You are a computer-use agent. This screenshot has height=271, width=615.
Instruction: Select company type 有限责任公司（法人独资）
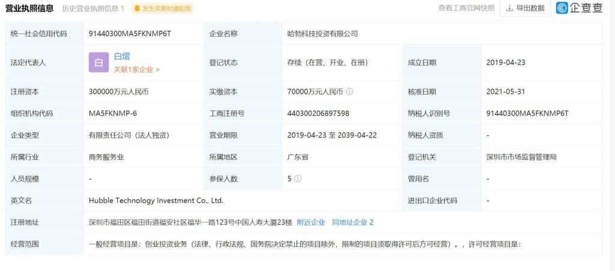point(129,135)
